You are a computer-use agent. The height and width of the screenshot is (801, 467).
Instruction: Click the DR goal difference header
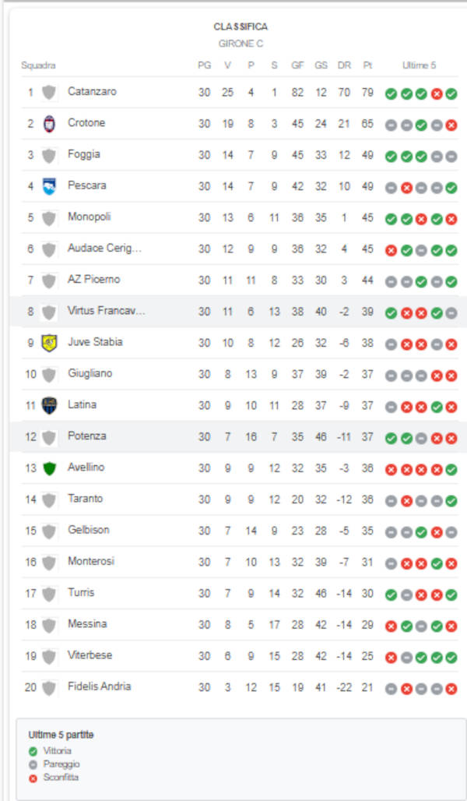(x=344, y=65)
